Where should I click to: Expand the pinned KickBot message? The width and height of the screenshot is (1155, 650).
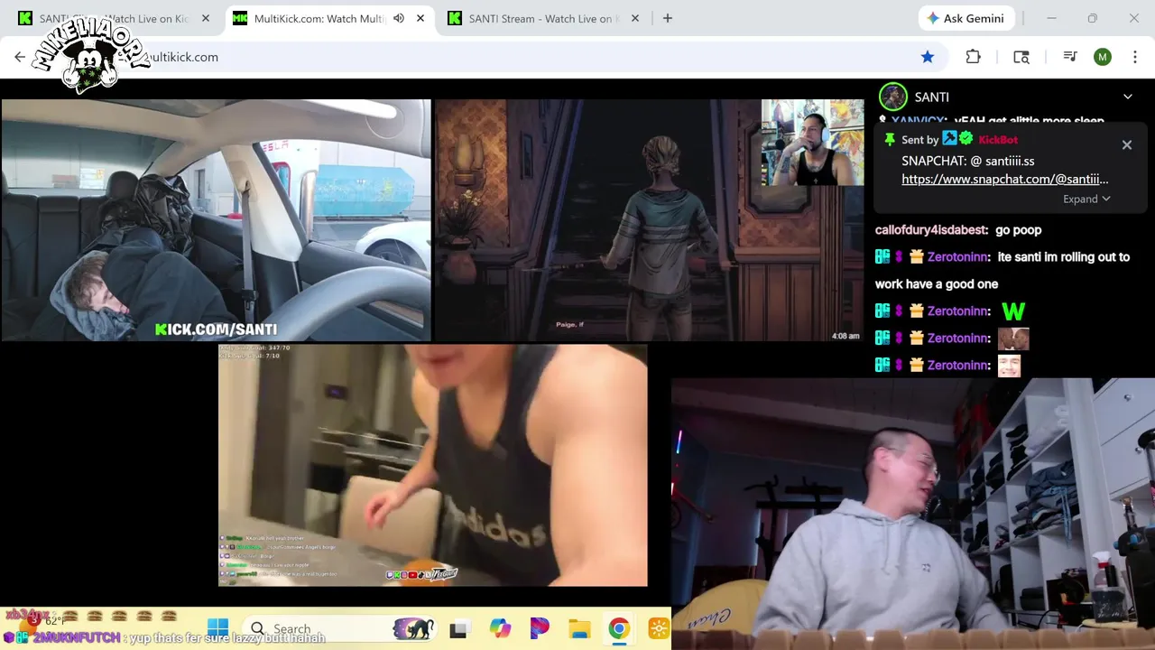click(1086, 199)
